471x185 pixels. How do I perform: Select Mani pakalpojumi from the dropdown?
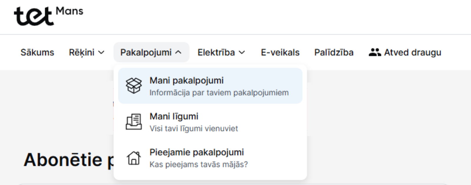(x=210, y=86)
